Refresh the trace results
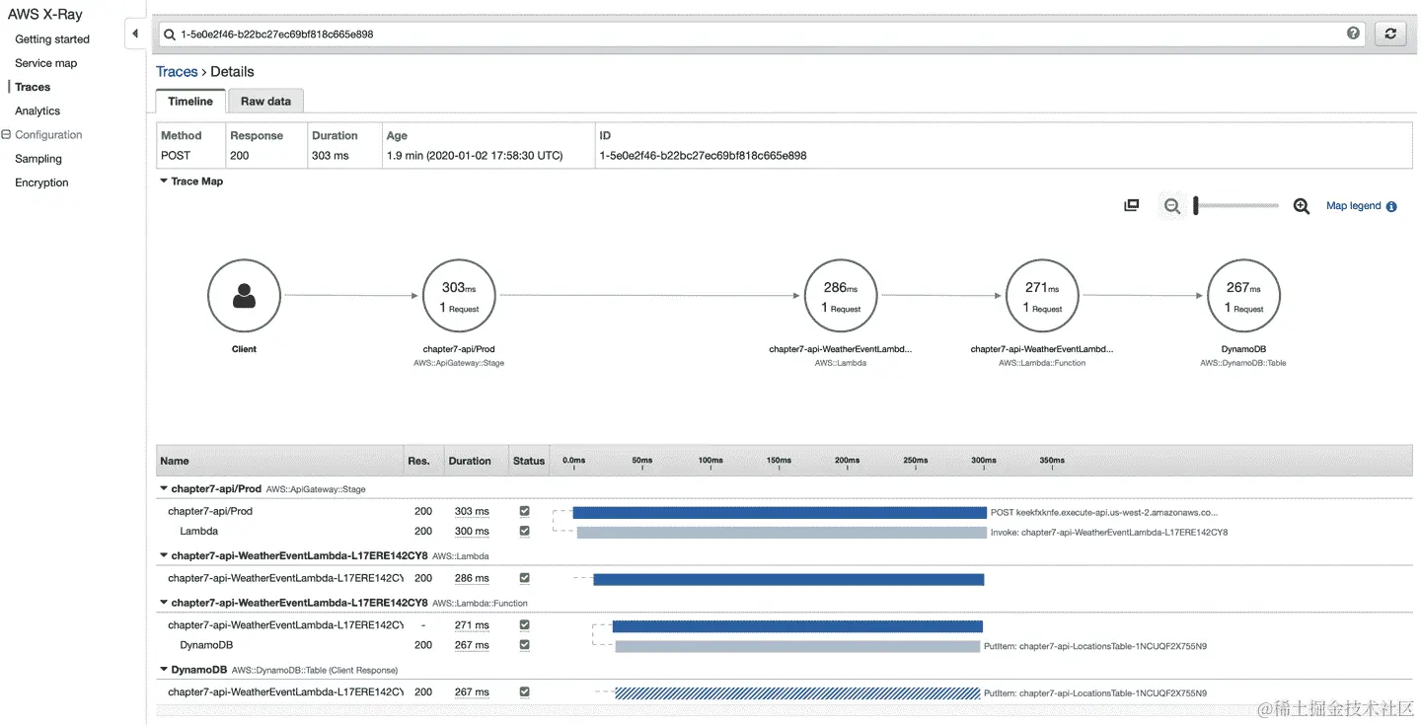This screenshot has width=1421, height=725. tap(1390, 34)
